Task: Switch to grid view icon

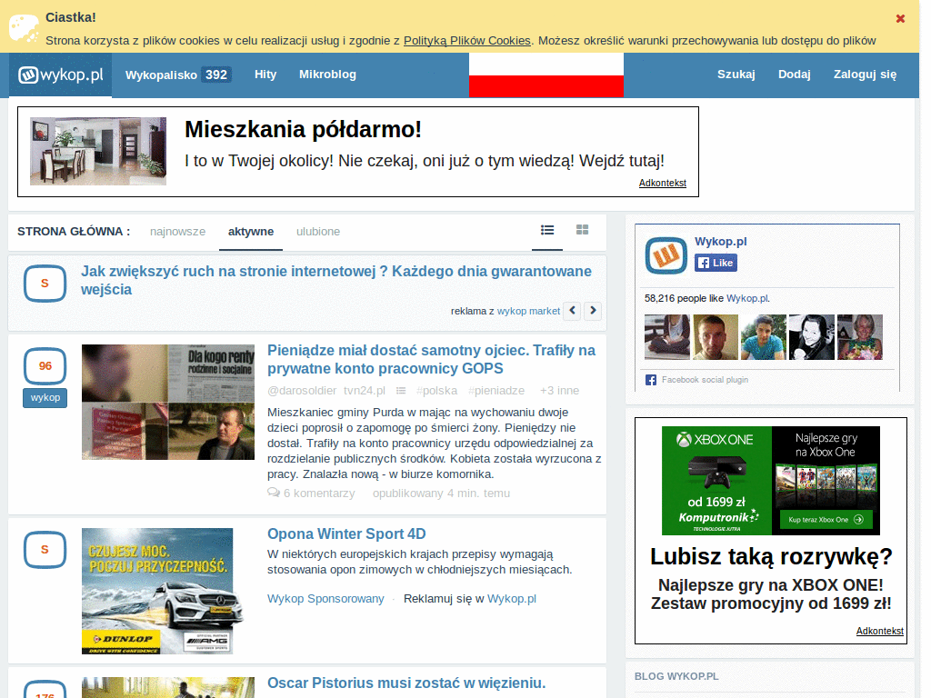Action: pyautogui.click(x=582, y=230)
